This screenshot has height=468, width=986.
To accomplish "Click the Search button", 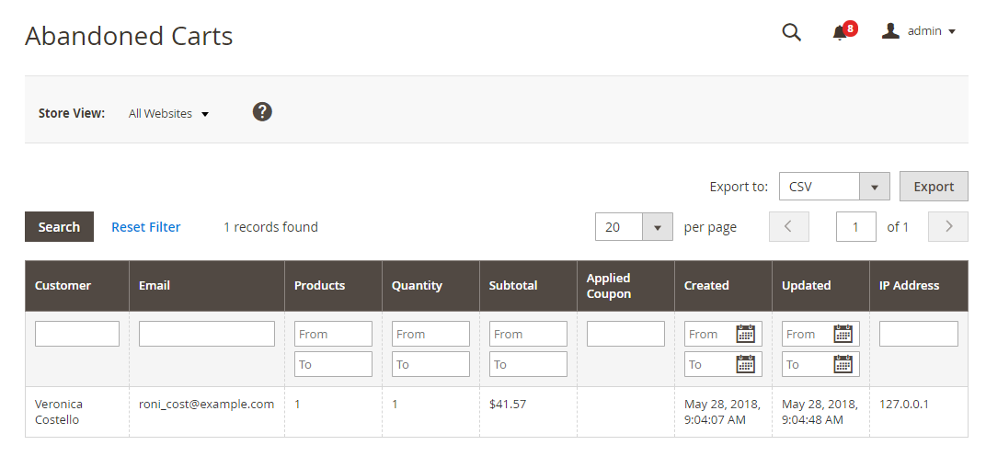I will tap(59, 227).
